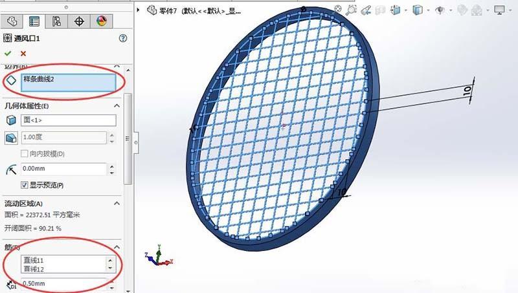The height and width of the screenshot is (293, 518).
Task: Click the fillet radius icon
Action: point(11,169)
